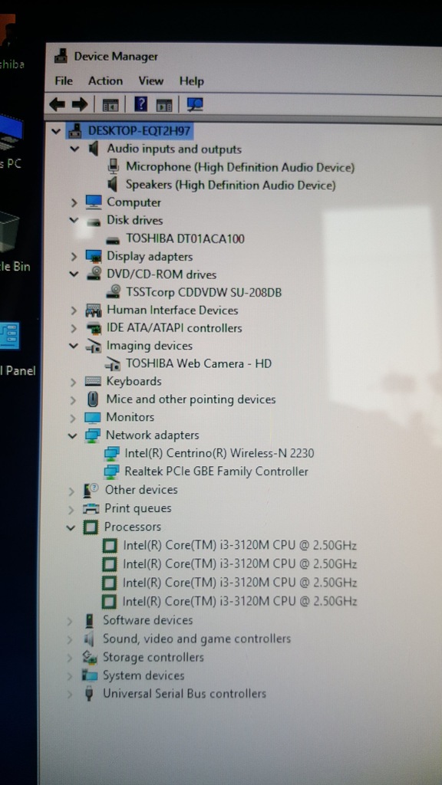
Task: Click the TOSHIBA Web Camera icon
Action: pos(113,363)
